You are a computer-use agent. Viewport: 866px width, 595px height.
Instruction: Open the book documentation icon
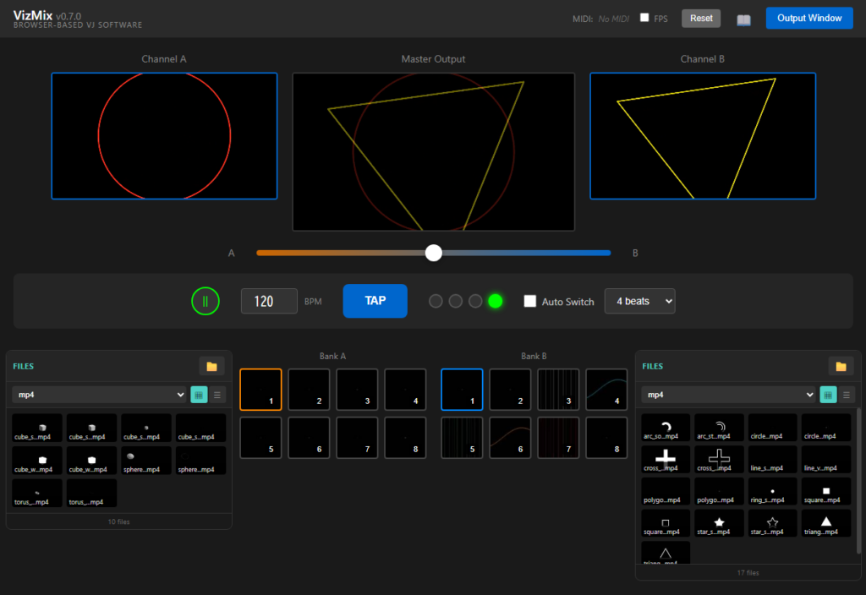coord(743,19)
